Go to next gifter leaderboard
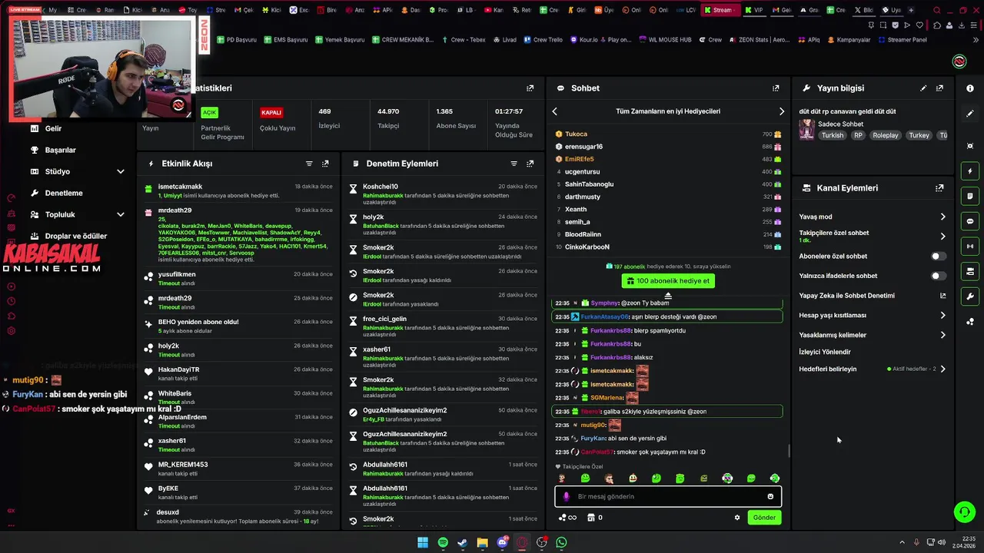This screenshot has height=553, width=984. click(x=782, y=111)
